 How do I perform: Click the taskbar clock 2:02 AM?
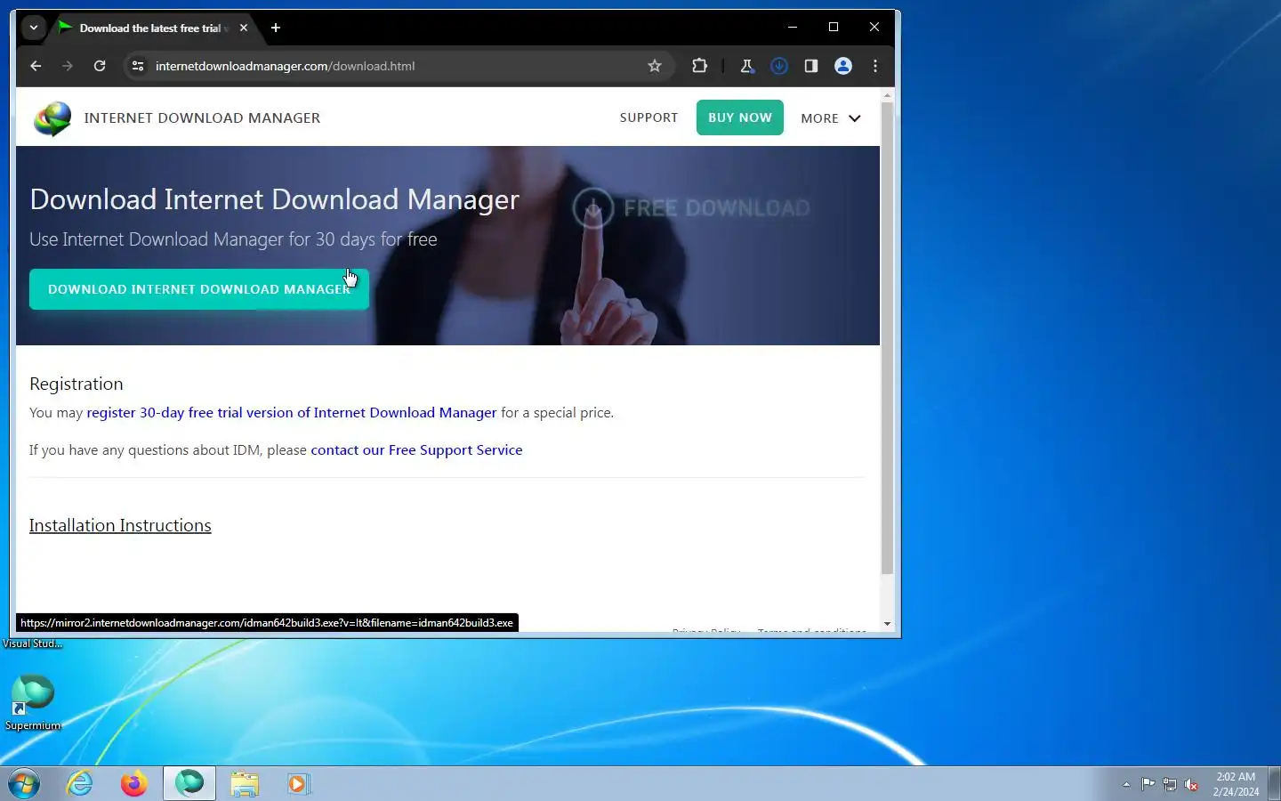pyautogui.click(x=1236, y=784)
